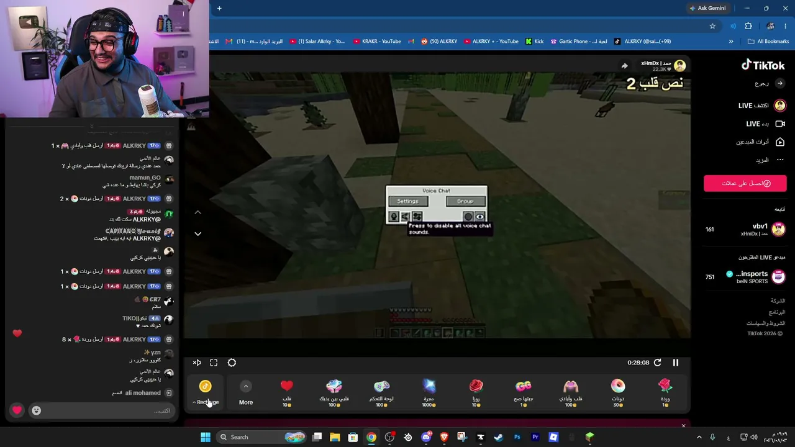Open the Gartic Phone bookmark
Viewport: 795px width, 447px height.
[x=579, y=42]
